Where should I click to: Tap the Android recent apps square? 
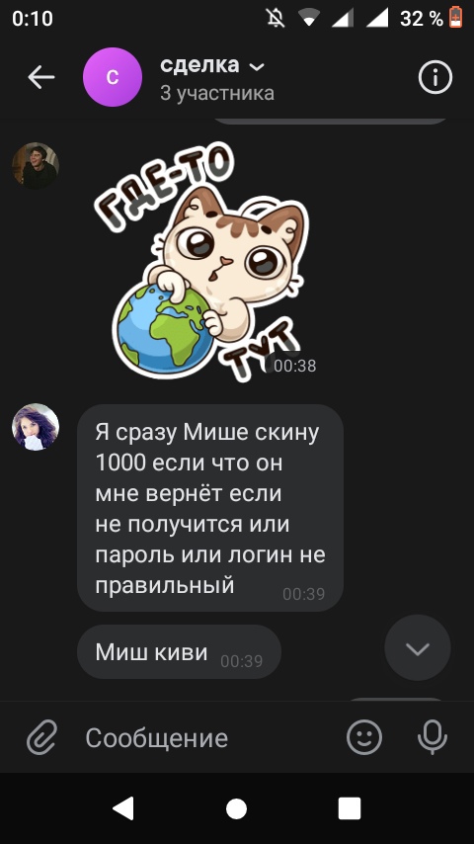(x=350, y=808)
